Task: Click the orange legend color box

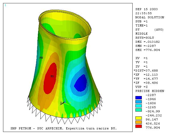Action: pos(138,122)
